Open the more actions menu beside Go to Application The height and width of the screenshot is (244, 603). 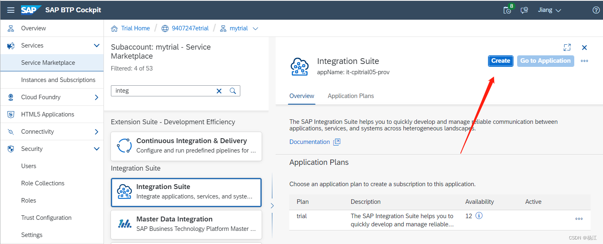(584, 61)
